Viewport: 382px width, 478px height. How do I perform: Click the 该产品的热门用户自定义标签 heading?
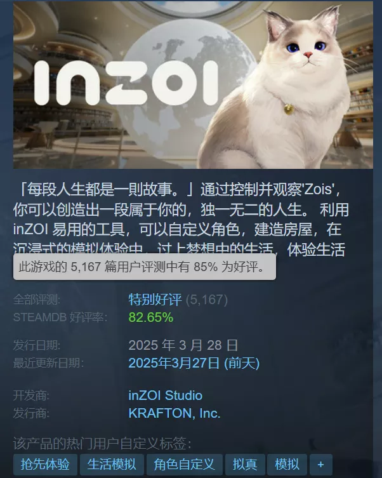click(x=102, y=444)
